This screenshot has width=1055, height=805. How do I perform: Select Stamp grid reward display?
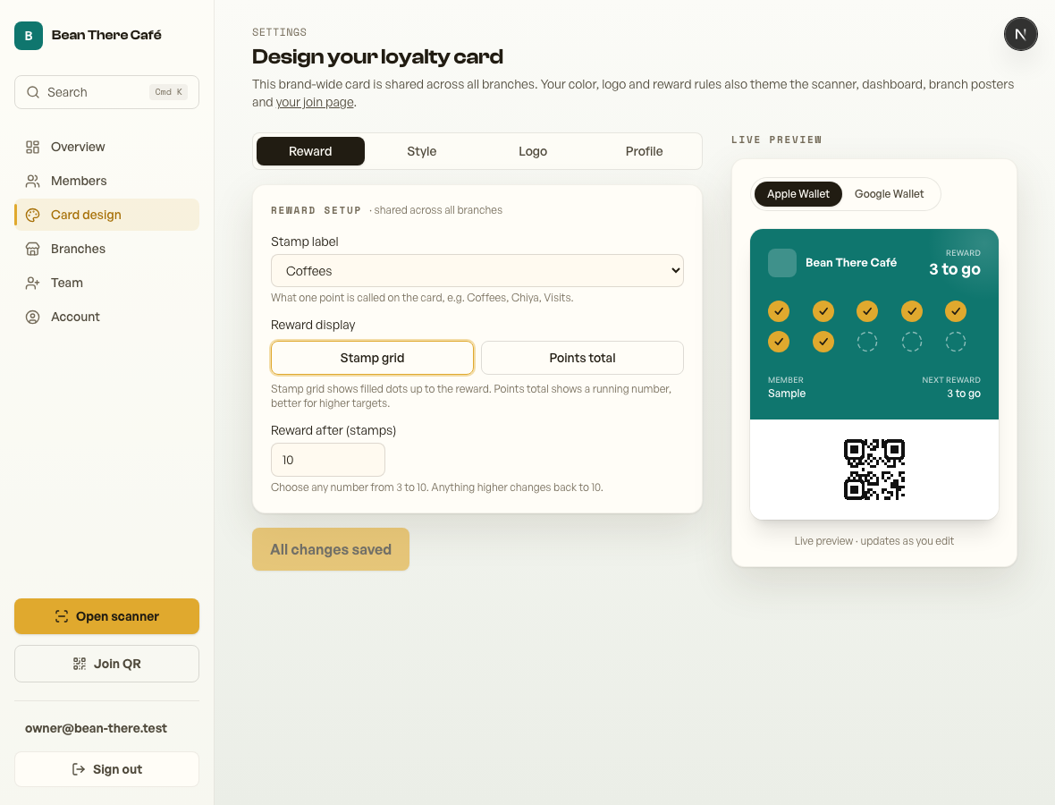[x=372, y=358]
